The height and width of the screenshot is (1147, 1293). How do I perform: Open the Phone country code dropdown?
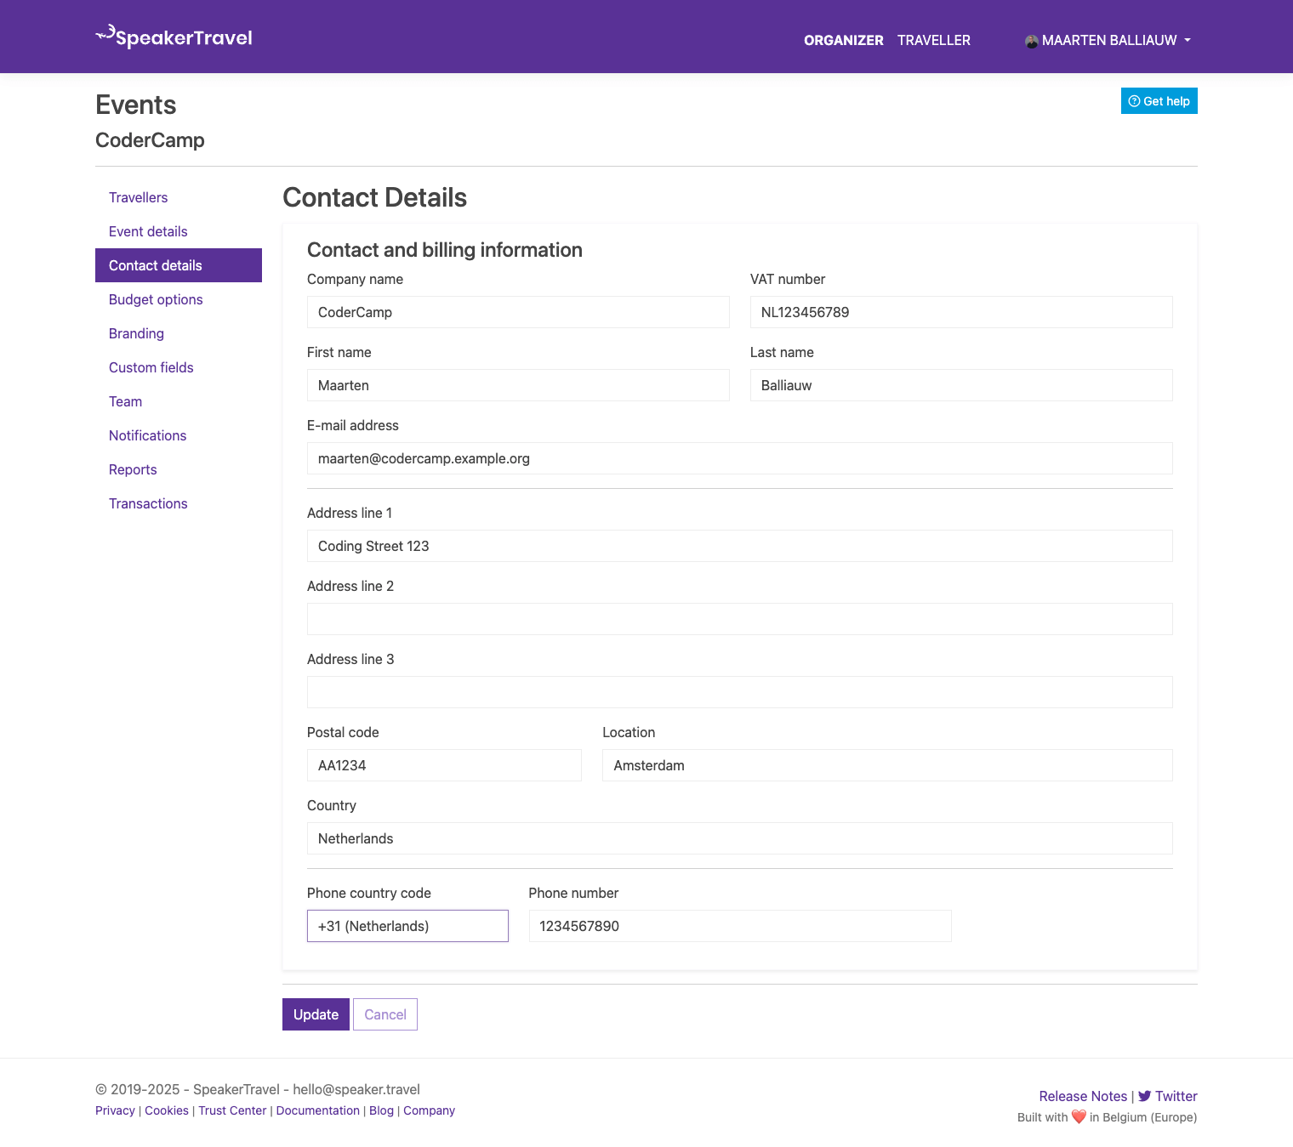pos(407,926)
